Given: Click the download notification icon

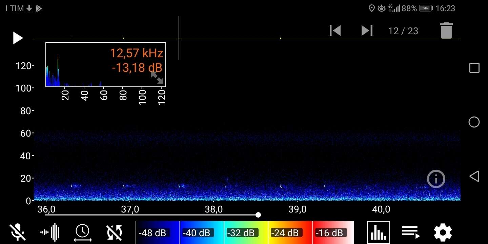Looking at the screenshot, I should 29,8.
